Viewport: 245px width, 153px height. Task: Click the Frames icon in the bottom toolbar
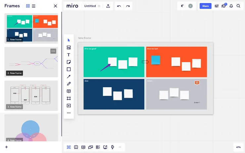(x=69, y=147)
